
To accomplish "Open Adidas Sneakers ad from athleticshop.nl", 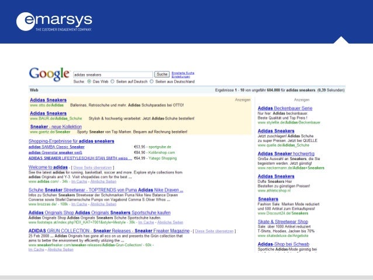I will click(x=276, y=177).
